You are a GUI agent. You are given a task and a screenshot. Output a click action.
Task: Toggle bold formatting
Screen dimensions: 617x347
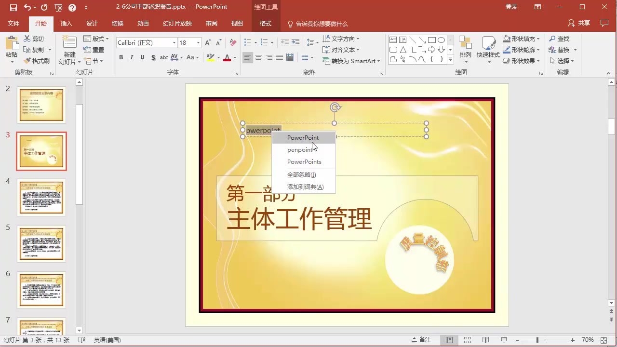click(121, 57)
